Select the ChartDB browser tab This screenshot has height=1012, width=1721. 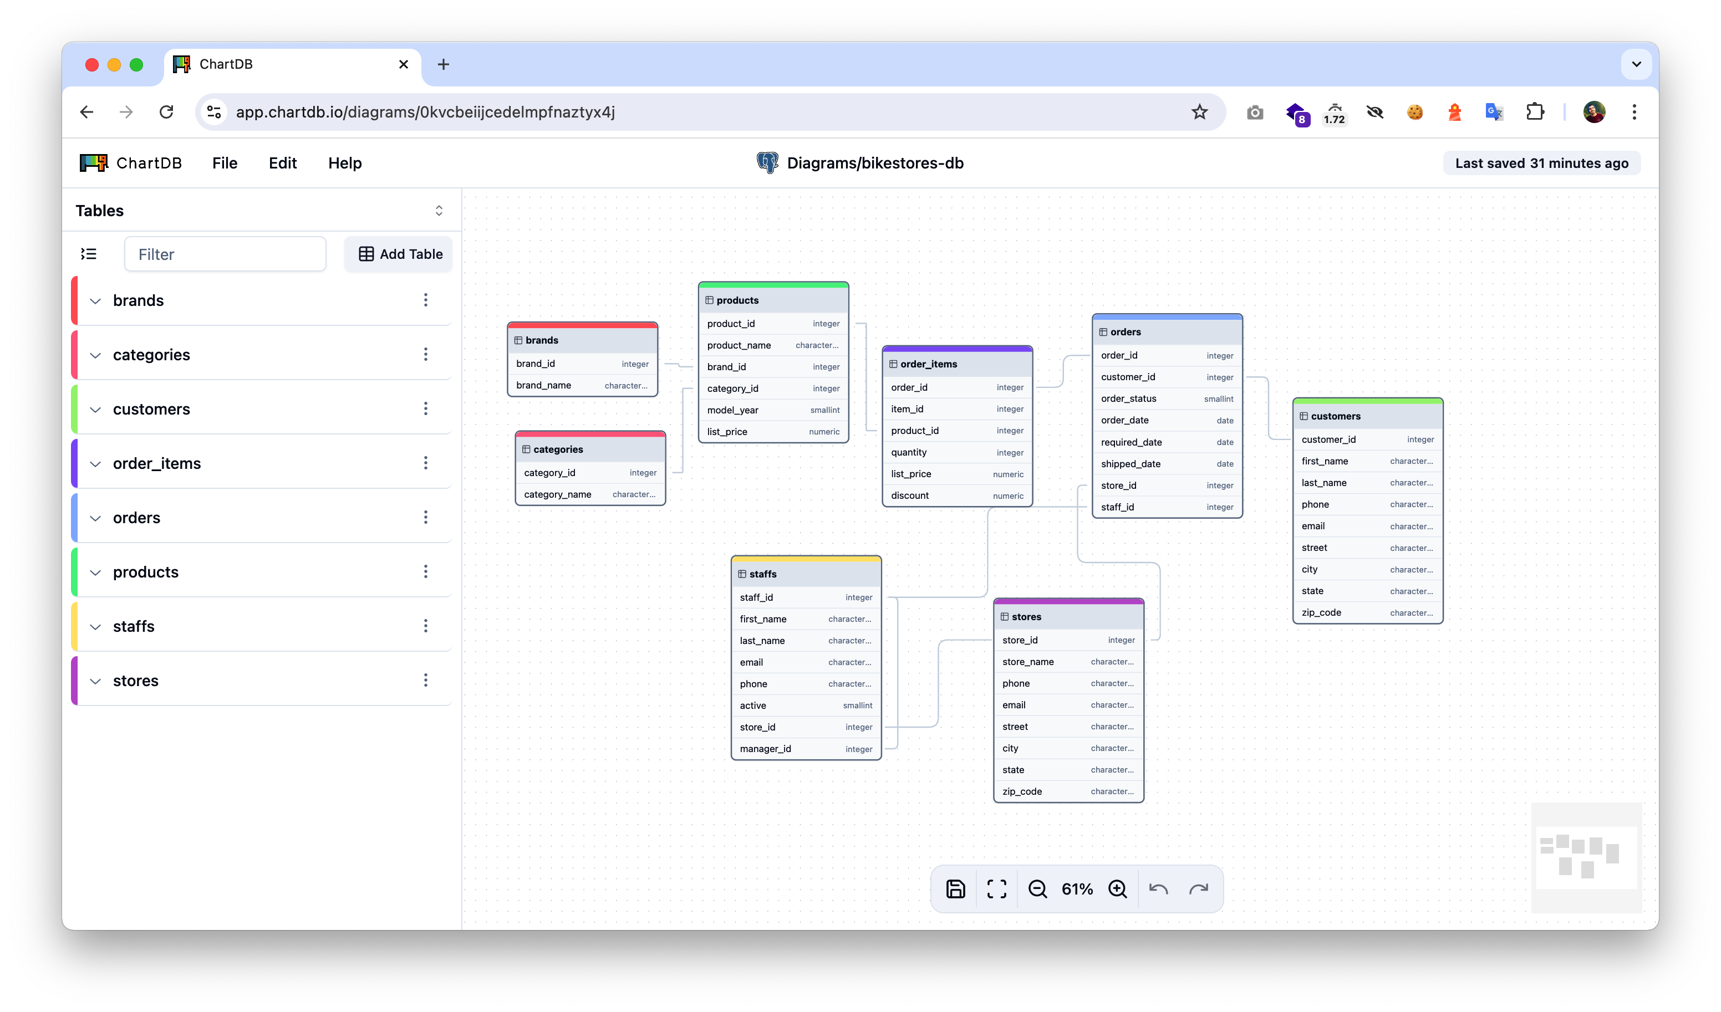[292, 64]
